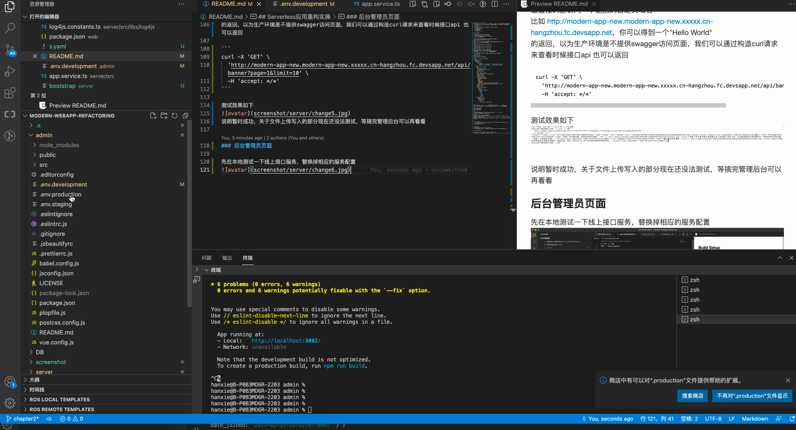
Task: Switch to the .env.development editor tab
Action: coord(303,4)
